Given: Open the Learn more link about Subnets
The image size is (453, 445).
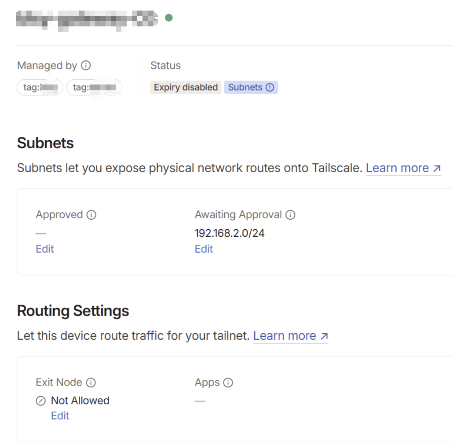Looking at the screenshot, I should click(x=397, y=168).
